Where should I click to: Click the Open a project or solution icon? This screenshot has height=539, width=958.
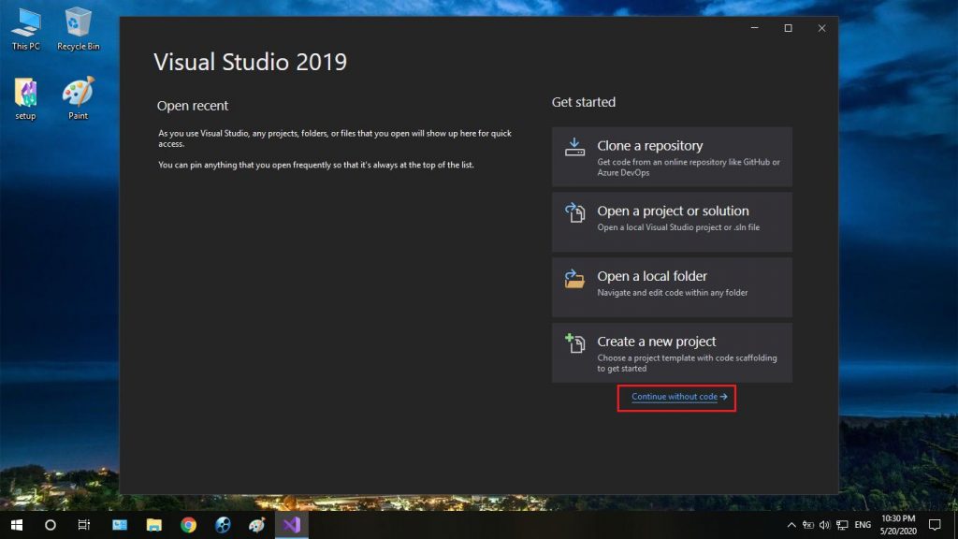tap(574, 212)
